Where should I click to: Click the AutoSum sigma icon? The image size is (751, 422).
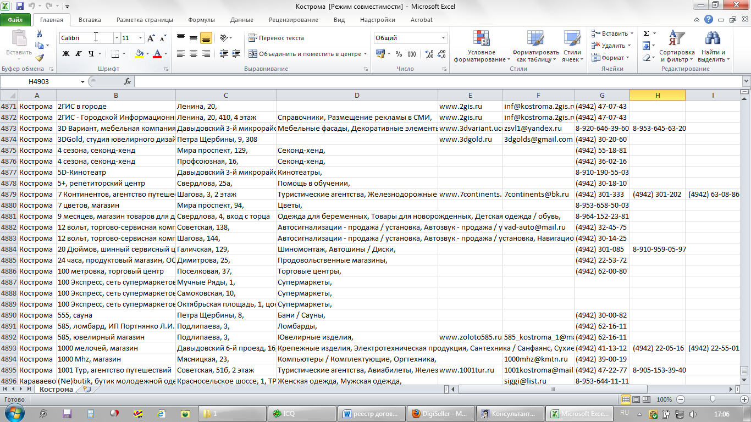[647, 34]
